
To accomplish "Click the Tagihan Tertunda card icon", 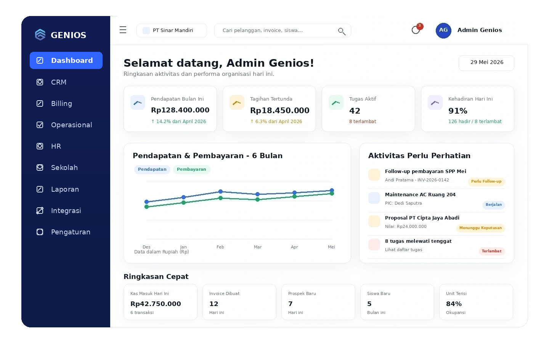I will tap(237, 103).
